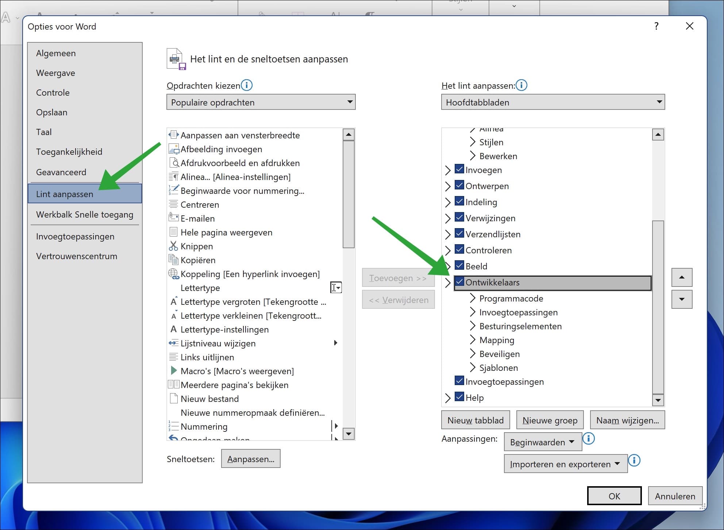The width and height of the screenshot is (724, 530).
Task: Uncheck the Invoegen tab checkbox
Action: [459, 170]
